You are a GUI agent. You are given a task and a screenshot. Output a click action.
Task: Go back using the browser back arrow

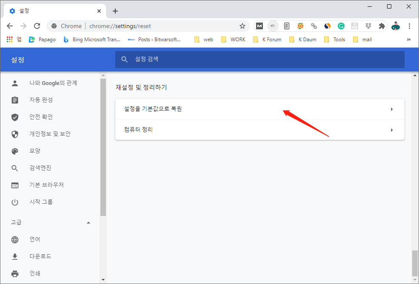coord(10,26)
